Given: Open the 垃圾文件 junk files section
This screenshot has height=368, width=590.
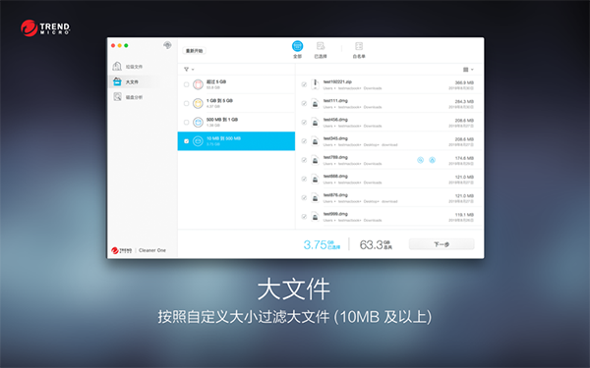Looking at the screenshot, I should [128, 67].
